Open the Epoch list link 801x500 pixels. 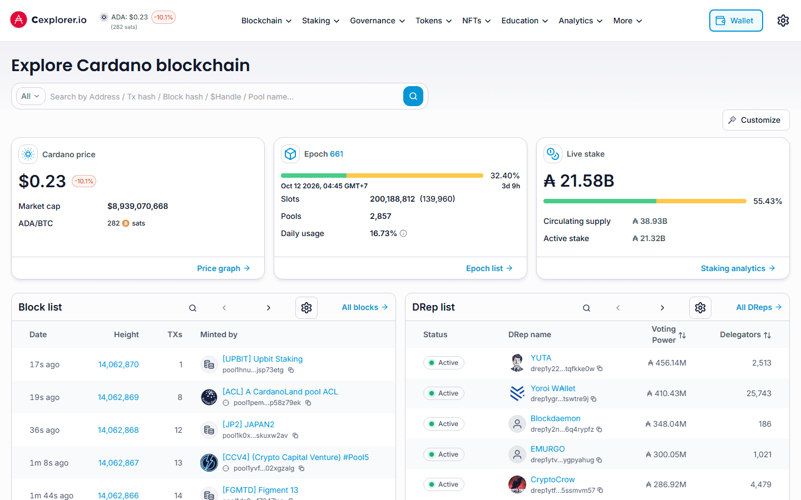click(x=489, y=268)
